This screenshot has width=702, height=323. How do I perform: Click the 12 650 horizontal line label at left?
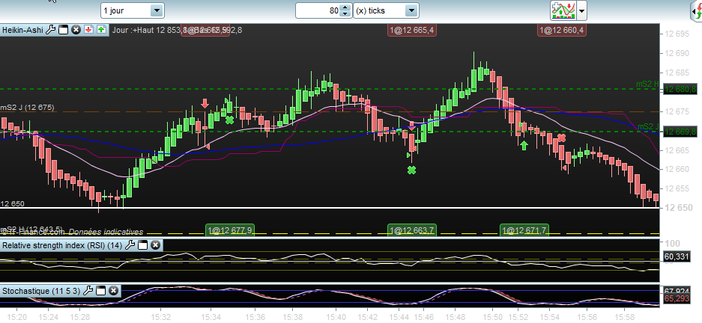[13, 203]
